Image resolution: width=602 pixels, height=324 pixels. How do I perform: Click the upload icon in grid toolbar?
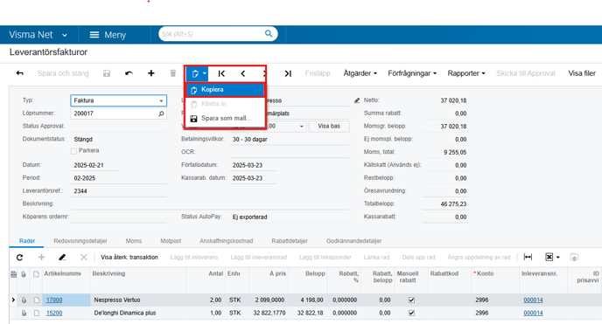(574, 258)
